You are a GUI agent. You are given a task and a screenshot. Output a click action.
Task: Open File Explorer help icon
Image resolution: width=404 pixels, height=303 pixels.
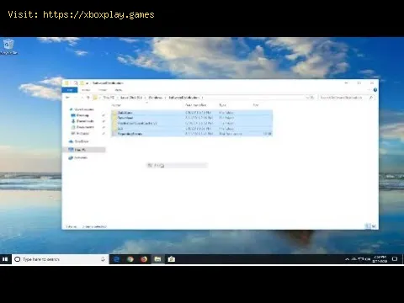point(375,90)
